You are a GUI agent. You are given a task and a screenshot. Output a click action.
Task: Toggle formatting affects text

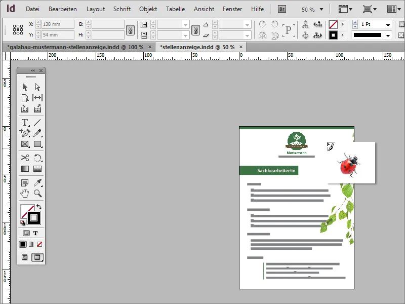click(x=35, y=233)
